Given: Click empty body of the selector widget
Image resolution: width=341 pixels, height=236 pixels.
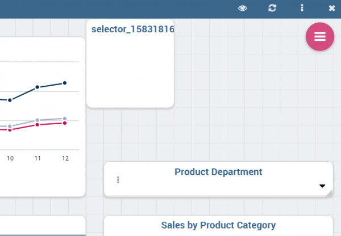Looking at the screenshot, I should point(130,70).
